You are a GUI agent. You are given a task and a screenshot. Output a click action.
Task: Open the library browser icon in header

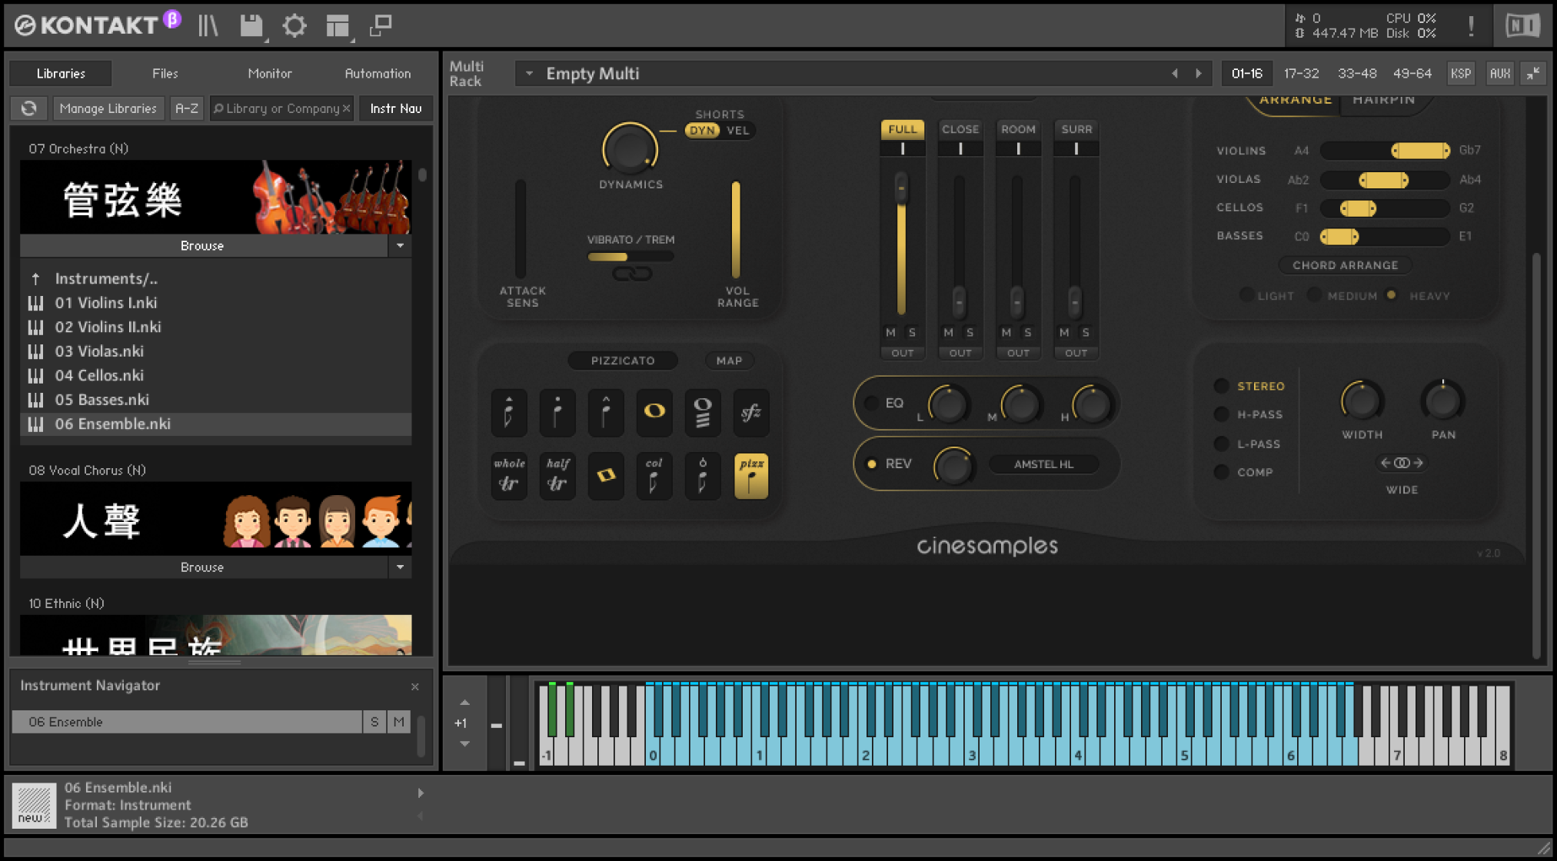pyautogui.click(x=208, y=25)
